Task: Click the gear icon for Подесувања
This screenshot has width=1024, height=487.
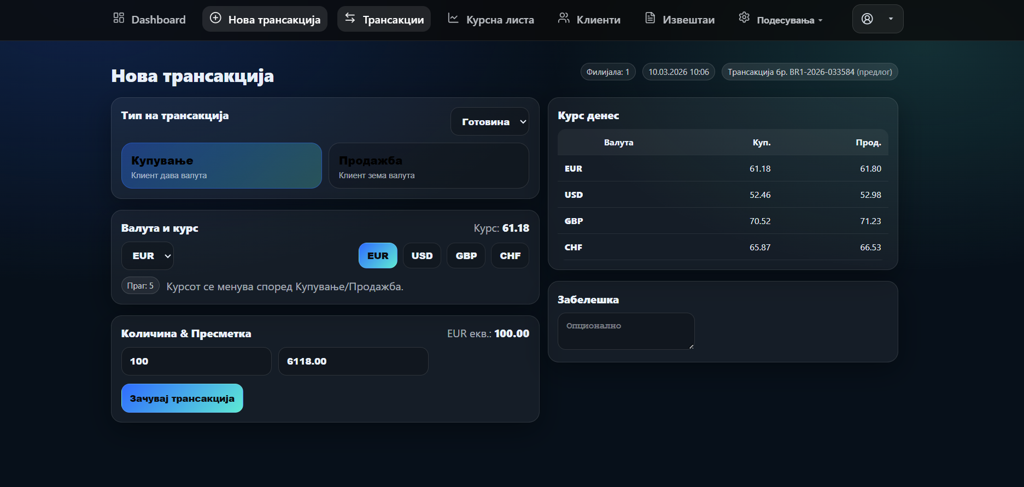Action: point(744,17)
